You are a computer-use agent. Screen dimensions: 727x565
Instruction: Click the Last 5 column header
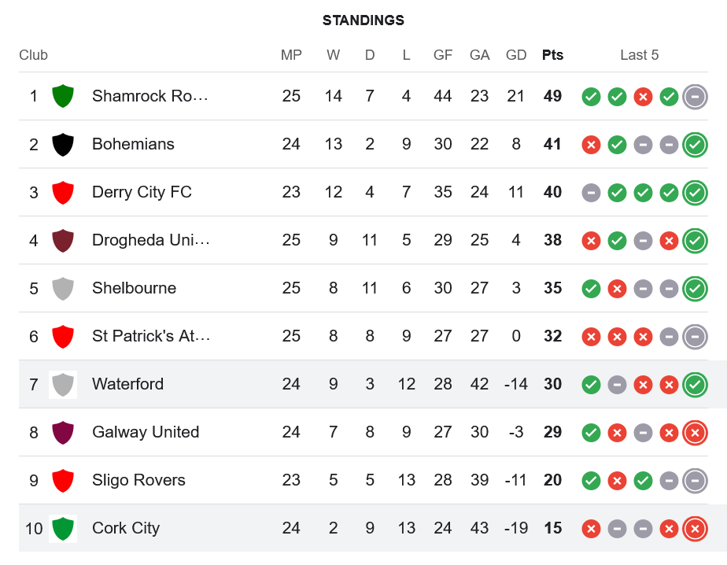tap(639, 55)
